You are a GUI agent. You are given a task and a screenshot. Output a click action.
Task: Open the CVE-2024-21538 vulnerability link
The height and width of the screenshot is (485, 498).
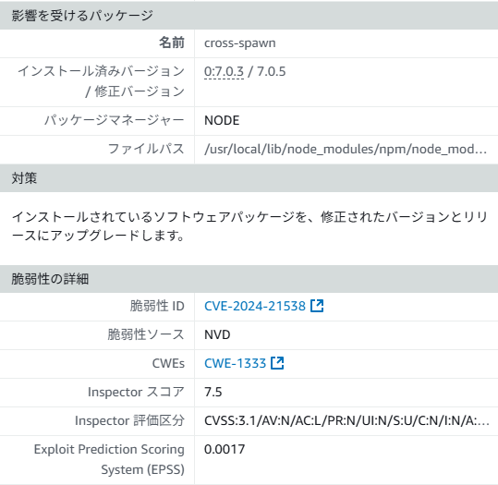255,306
